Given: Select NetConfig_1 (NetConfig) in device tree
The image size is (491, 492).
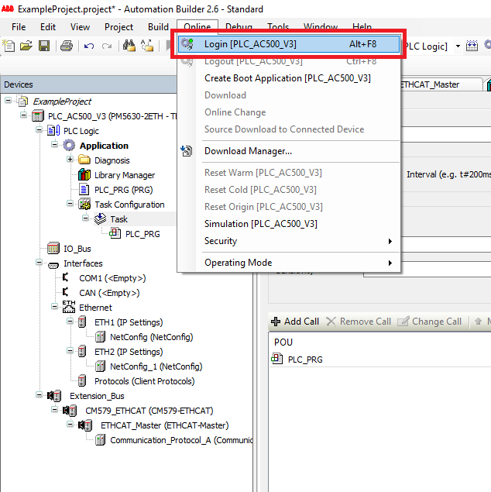Looking at the screenshot, I should pos(155,366).
